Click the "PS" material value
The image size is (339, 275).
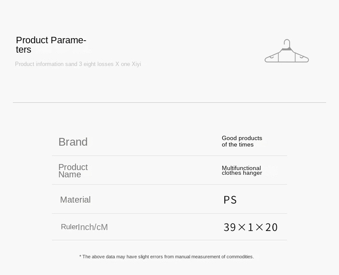[230, 200]
